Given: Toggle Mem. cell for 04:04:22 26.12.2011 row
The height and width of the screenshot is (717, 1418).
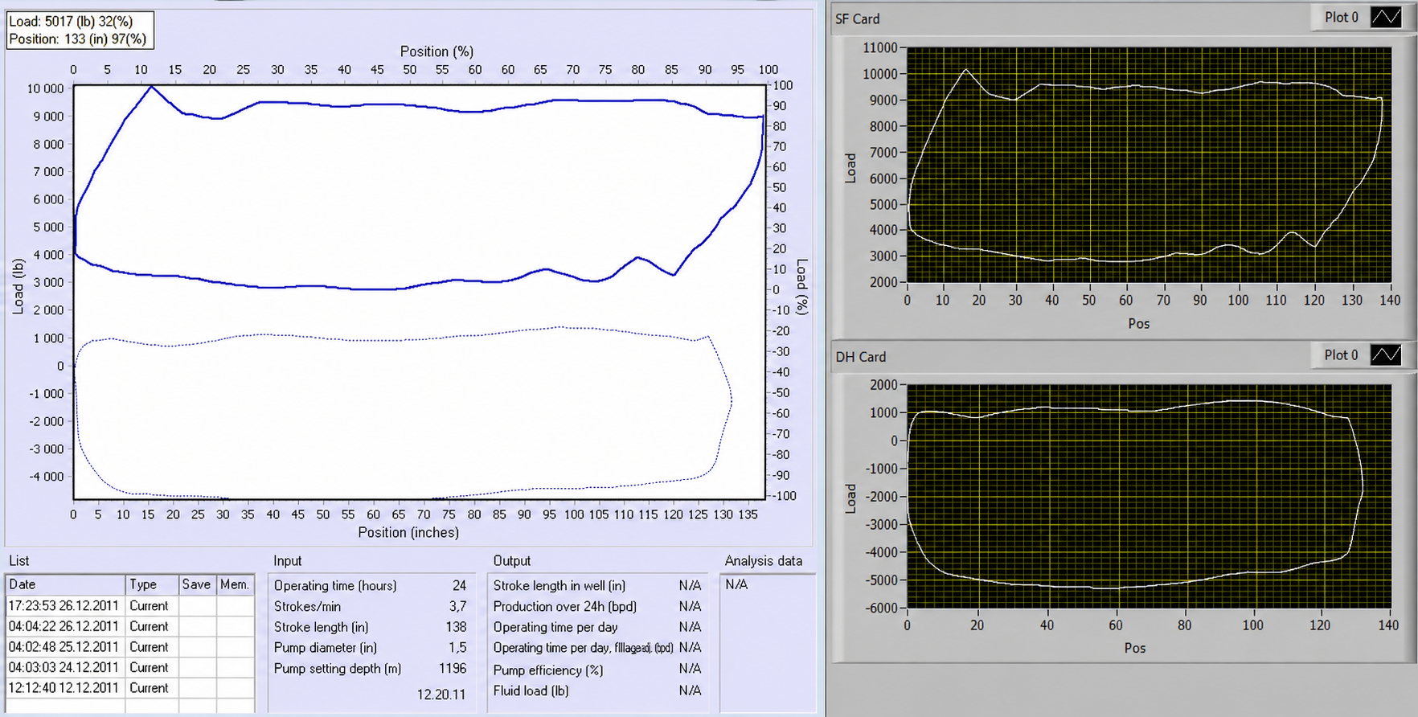Looking at the screenshot, I should (236, 626).
